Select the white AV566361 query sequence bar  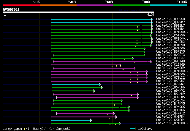coord(78,12)
